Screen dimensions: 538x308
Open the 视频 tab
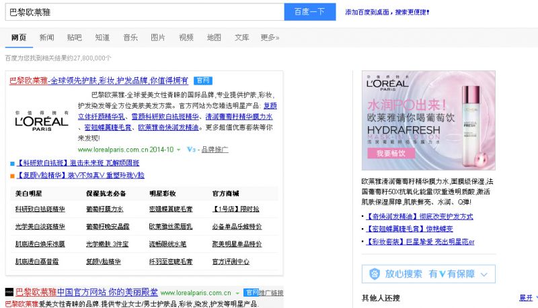(x=186, y=38)
